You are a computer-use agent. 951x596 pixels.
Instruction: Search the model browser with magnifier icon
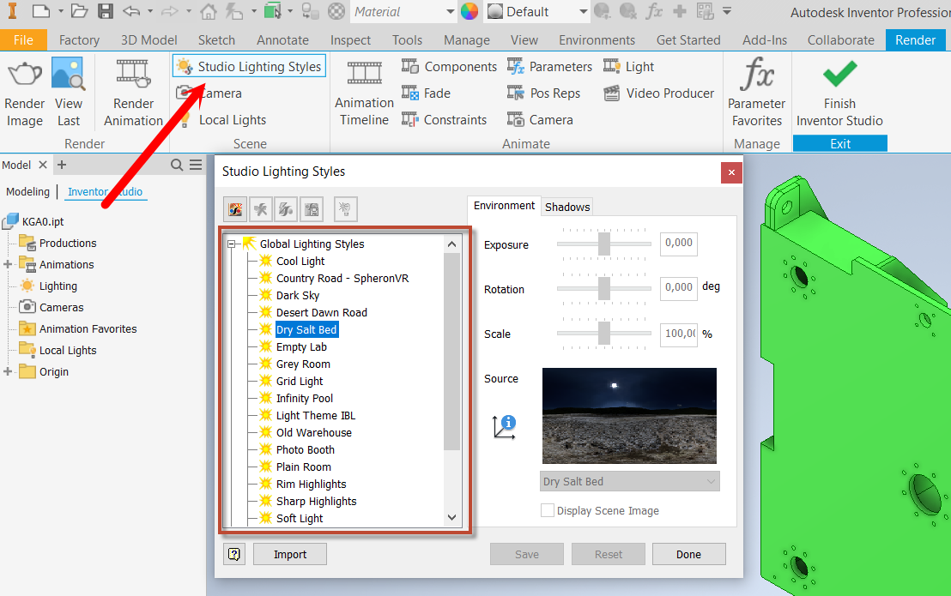[177, 165]
